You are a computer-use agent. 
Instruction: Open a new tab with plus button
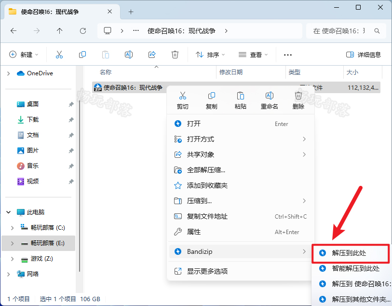click(x=131, y=12)
